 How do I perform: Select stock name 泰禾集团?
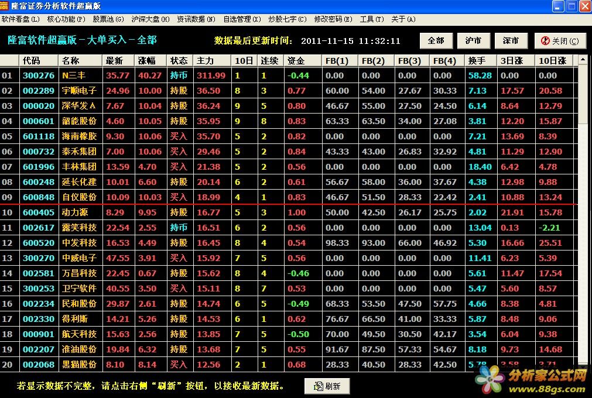(x=79, y=152)
